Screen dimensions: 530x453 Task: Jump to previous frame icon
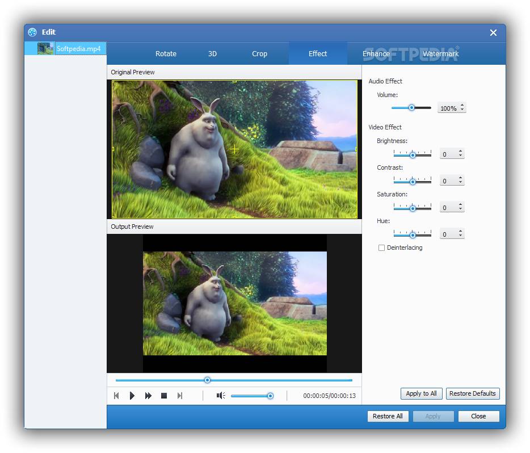tap(117, 396)
